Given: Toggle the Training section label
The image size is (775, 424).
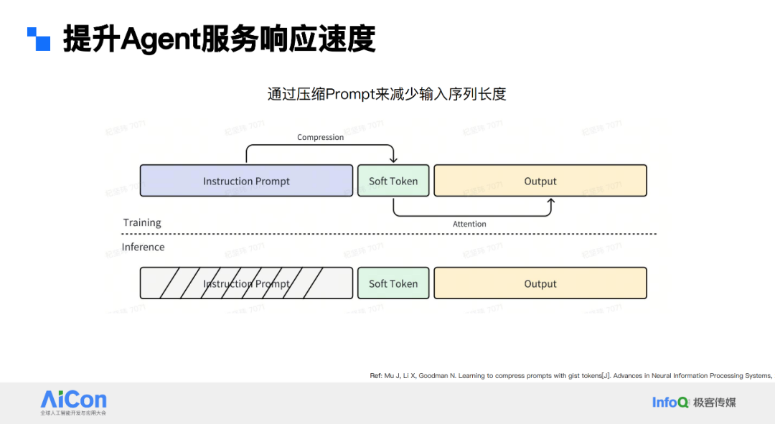Looking at the screenshot, I should click(x=141, y=222).
